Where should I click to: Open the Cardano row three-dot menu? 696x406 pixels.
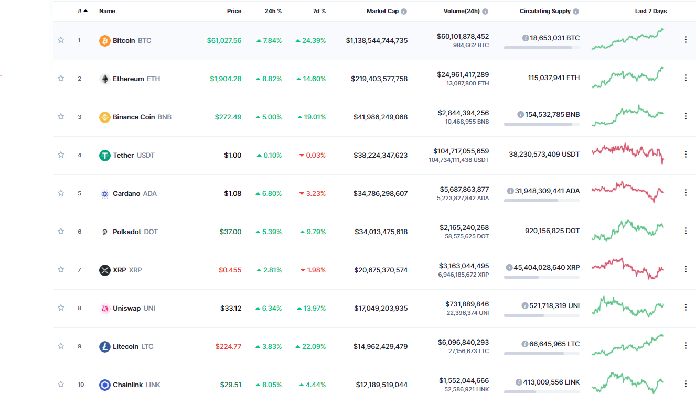click(686, 192)
